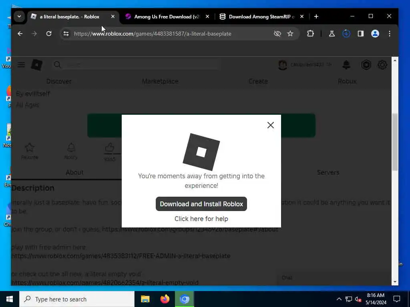Image resolution: width=410 pixels, height=307 pixels.
Task: Click the scrollbar down arrow
Action: [395, 282]
